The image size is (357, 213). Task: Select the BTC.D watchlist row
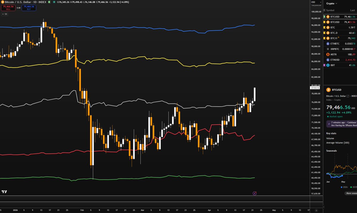tap(340, 33)
